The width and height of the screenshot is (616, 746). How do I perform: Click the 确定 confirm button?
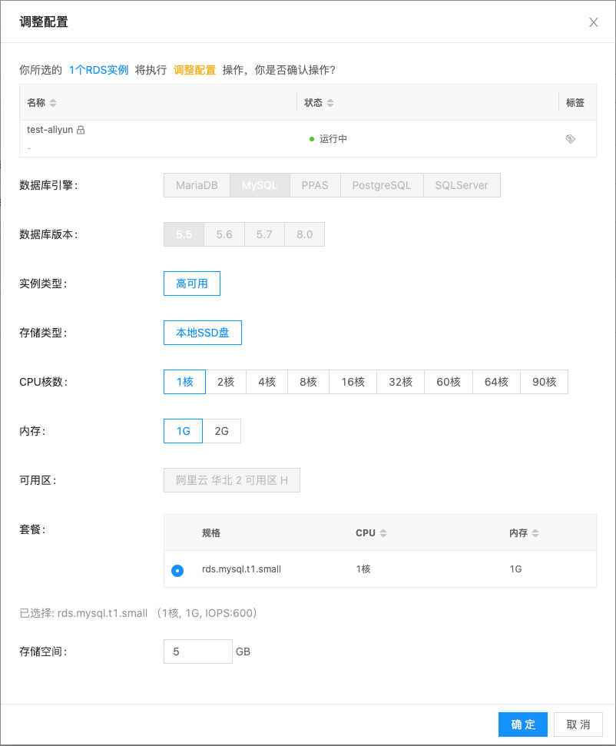tap(522, 724)
